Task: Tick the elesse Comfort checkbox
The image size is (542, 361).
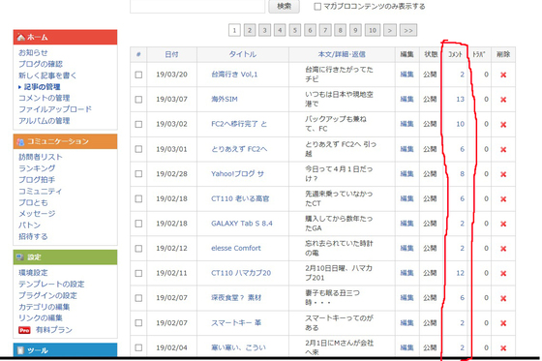Action: click(138, 249)
